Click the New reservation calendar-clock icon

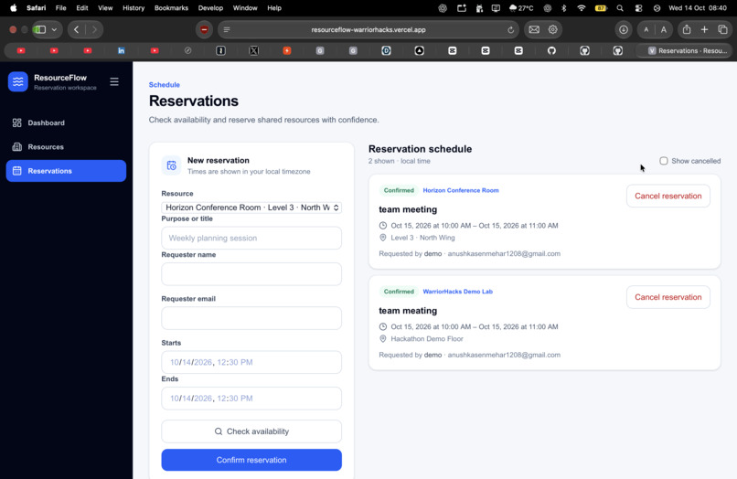(172, 165)
